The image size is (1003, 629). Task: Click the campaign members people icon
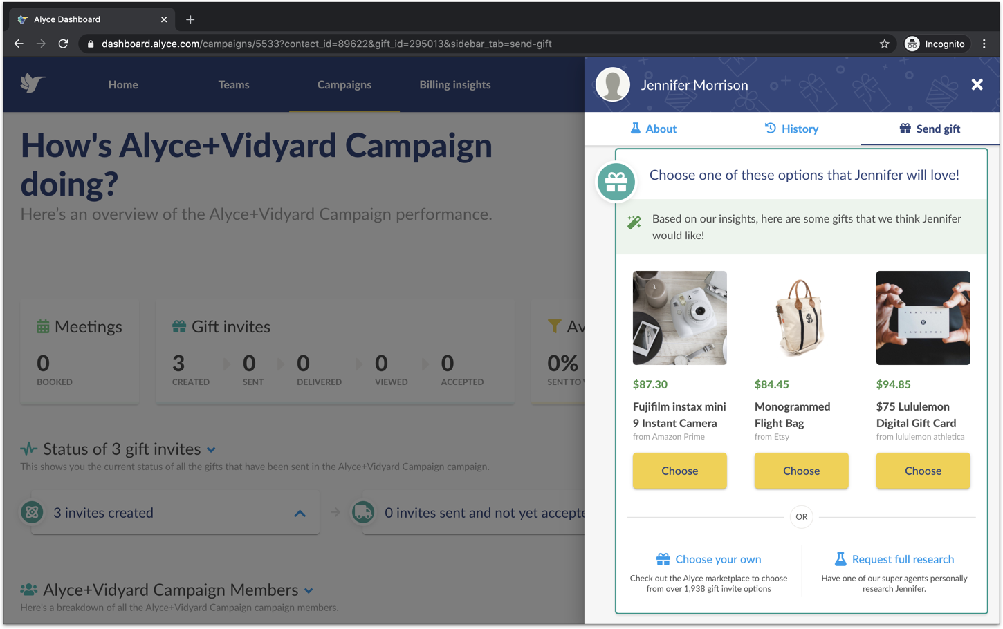[x=28, y=590]
